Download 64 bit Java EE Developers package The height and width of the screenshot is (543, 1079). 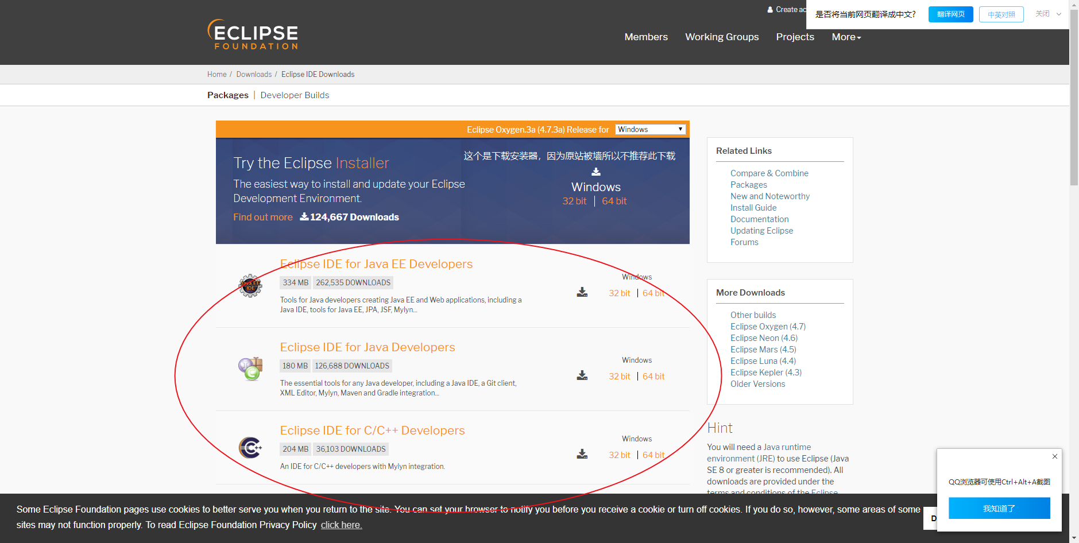pos(653,293)
